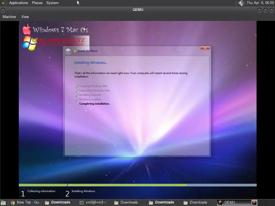Open the QEMU View menu
This screenshot has height=206, width=275.
[x=25, y=17]
